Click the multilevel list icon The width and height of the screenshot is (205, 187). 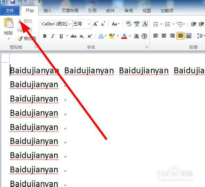tap(180, 24)
